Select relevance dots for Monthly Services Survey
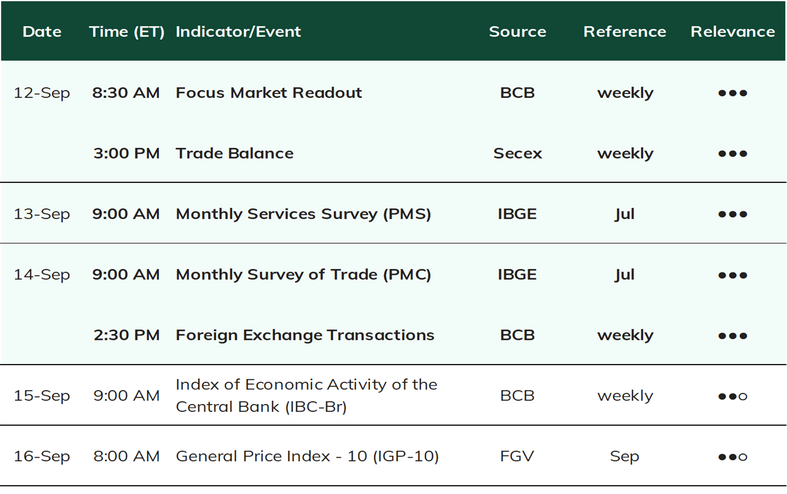This screenshot has width=787, height=494. click(x=733, y=214)
